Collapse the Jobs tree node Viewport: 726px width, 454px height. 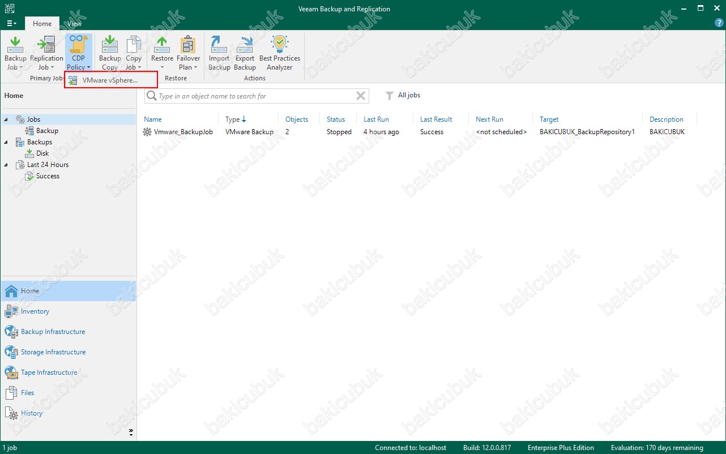(6, 119)
